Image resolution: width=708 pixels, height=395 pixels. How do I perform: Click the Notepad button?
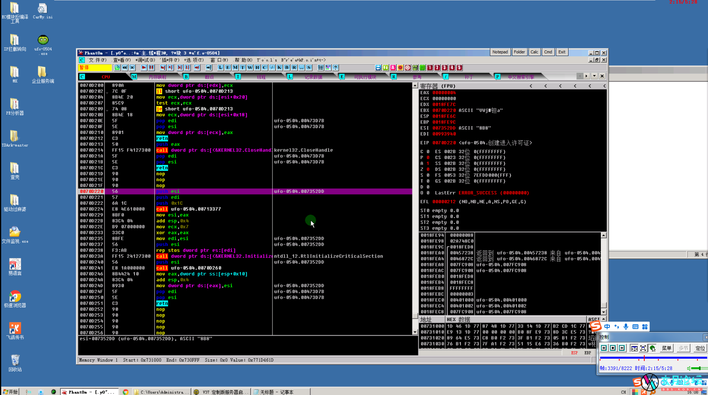[x=500, y=52]
